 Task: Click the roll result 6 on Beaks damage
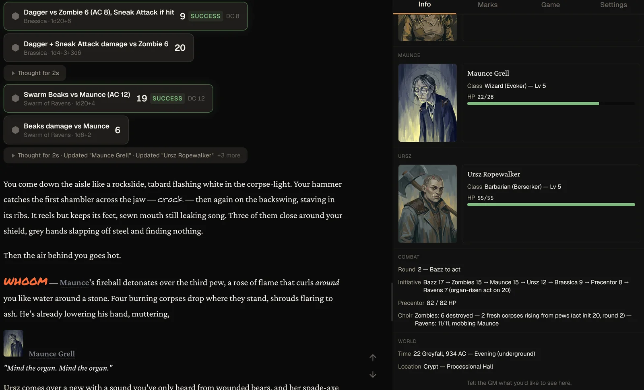point(118,130)
